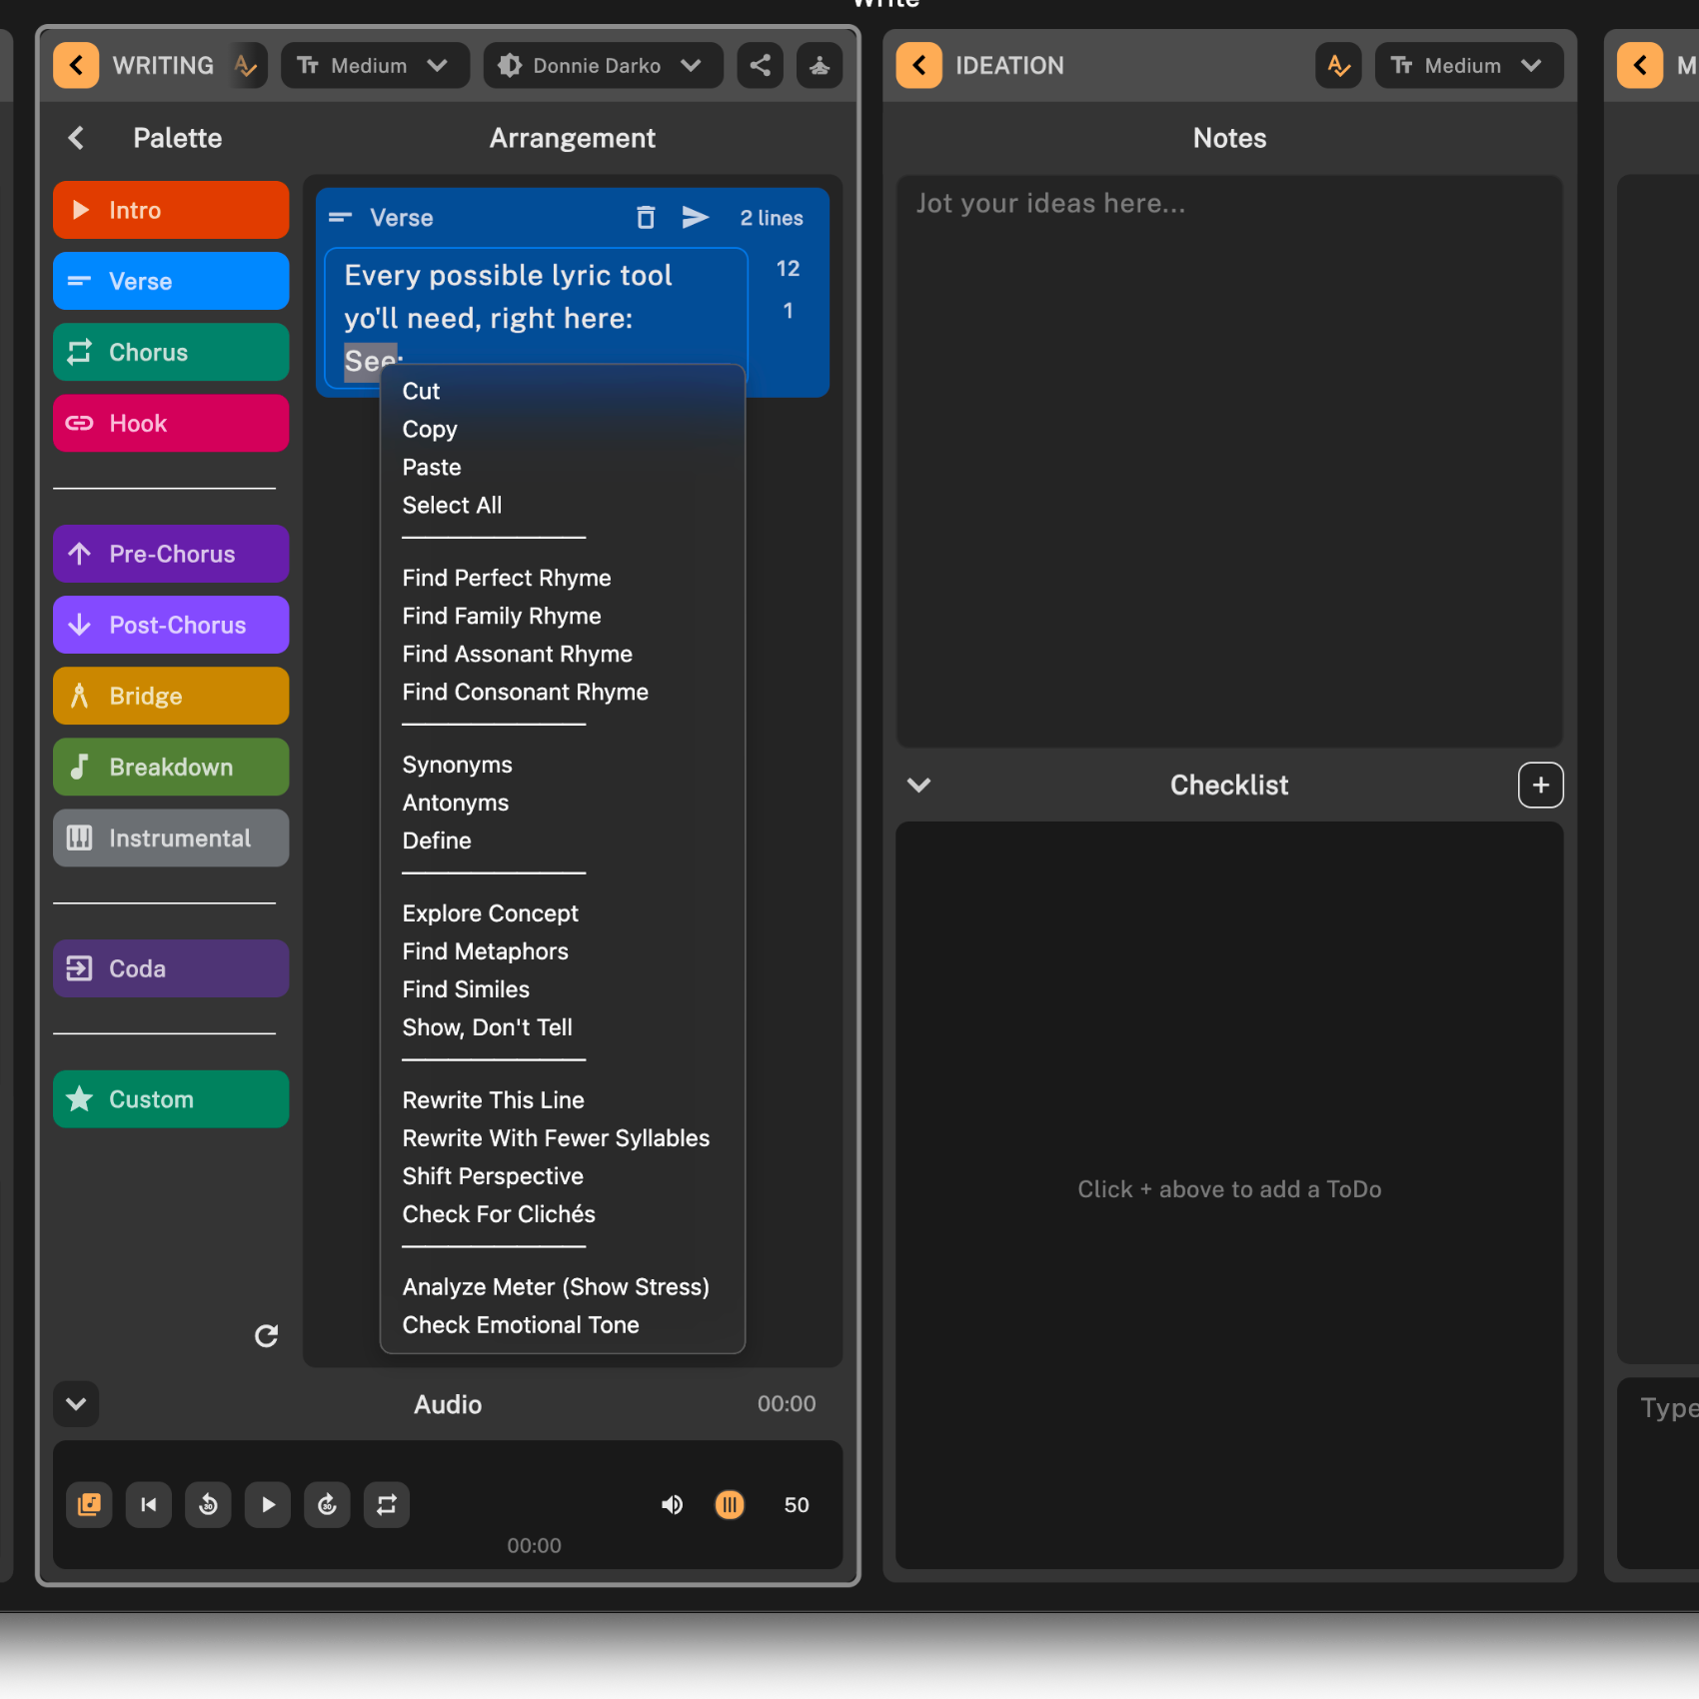Skip to start of audio track
1699x1699 pixels.
click(149, 1505)
